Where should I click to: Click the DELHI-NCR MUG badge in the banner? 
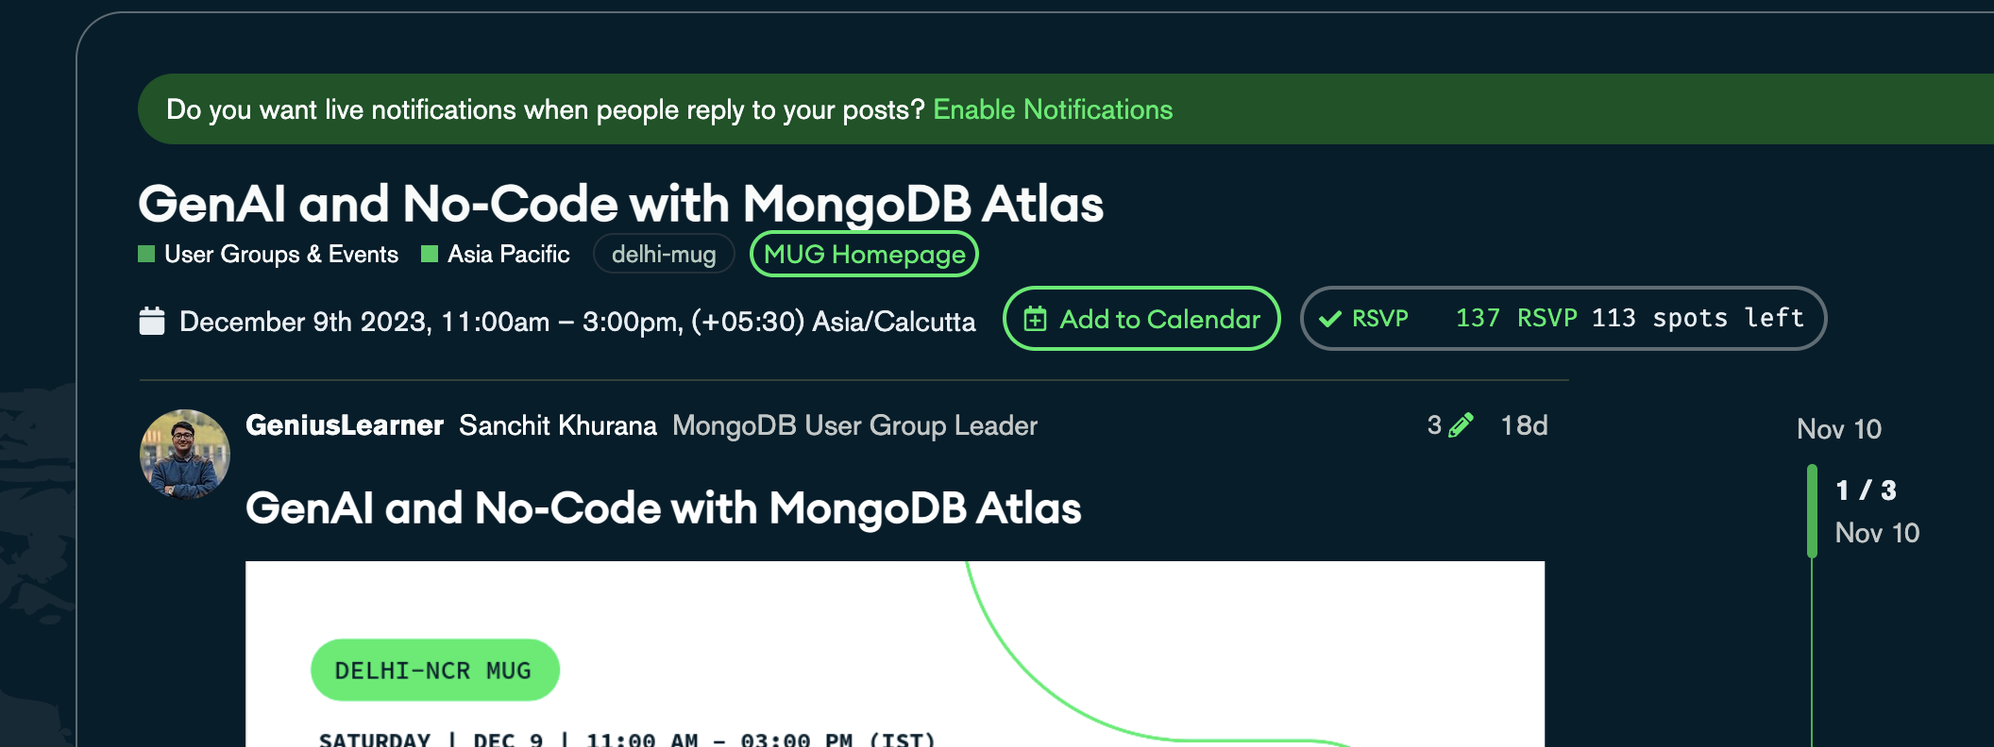click(434, 670)
